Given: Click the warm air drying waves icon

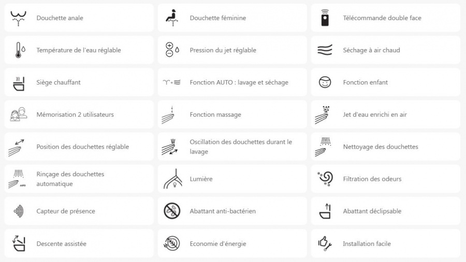Looking at the screenshot, I should pos(325,50).
